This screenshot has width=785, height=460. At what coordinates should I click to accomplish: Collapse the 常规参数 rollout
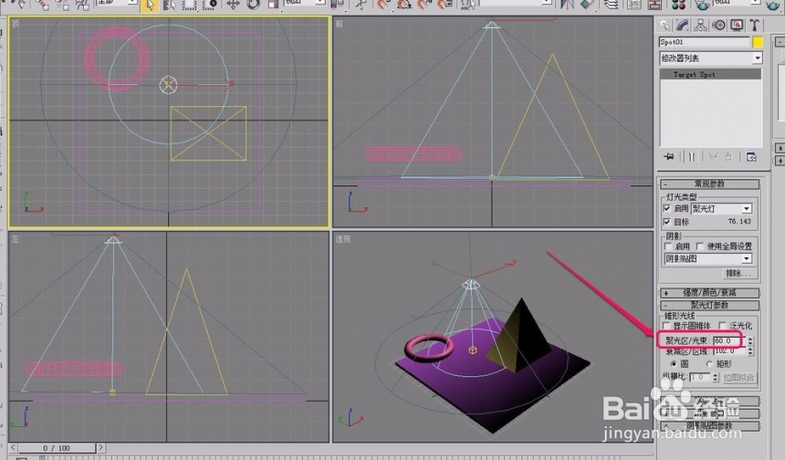710,183
